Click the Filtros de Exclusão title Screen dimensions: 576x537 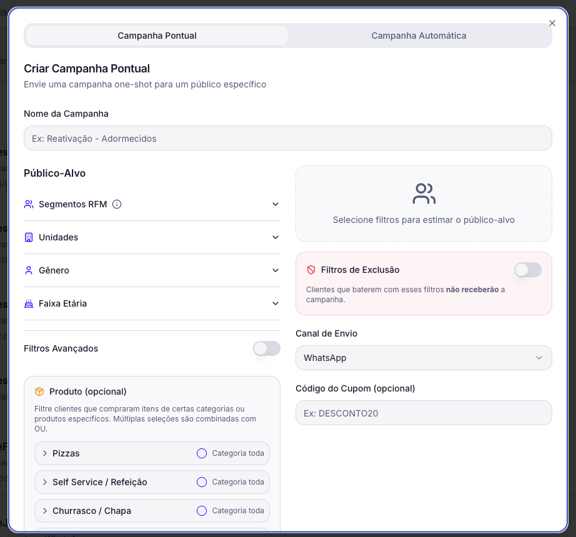pyautogui.click(x=360, y=270)
